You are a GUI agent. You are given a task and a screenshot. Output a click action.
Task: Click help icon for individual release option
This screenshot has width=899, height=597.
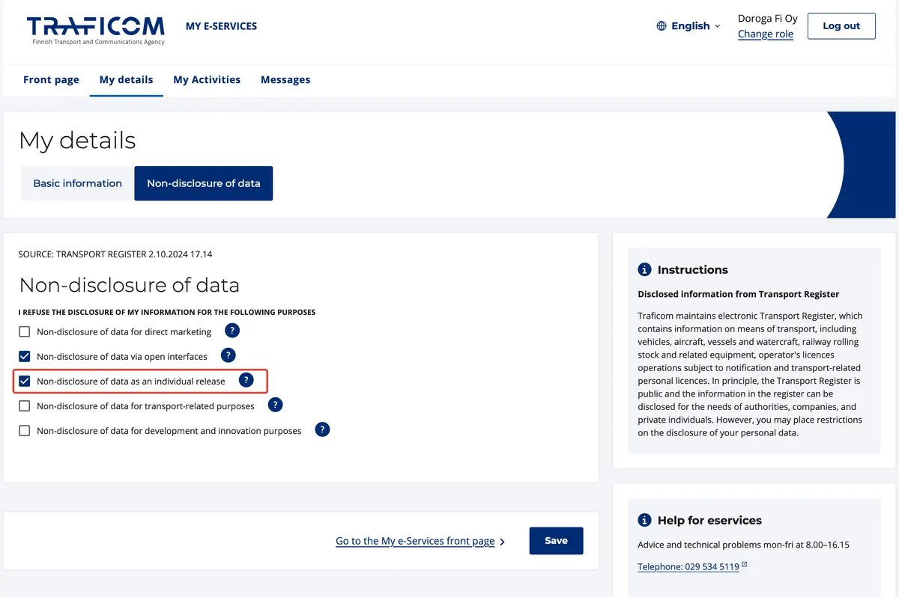coord(246,381)
